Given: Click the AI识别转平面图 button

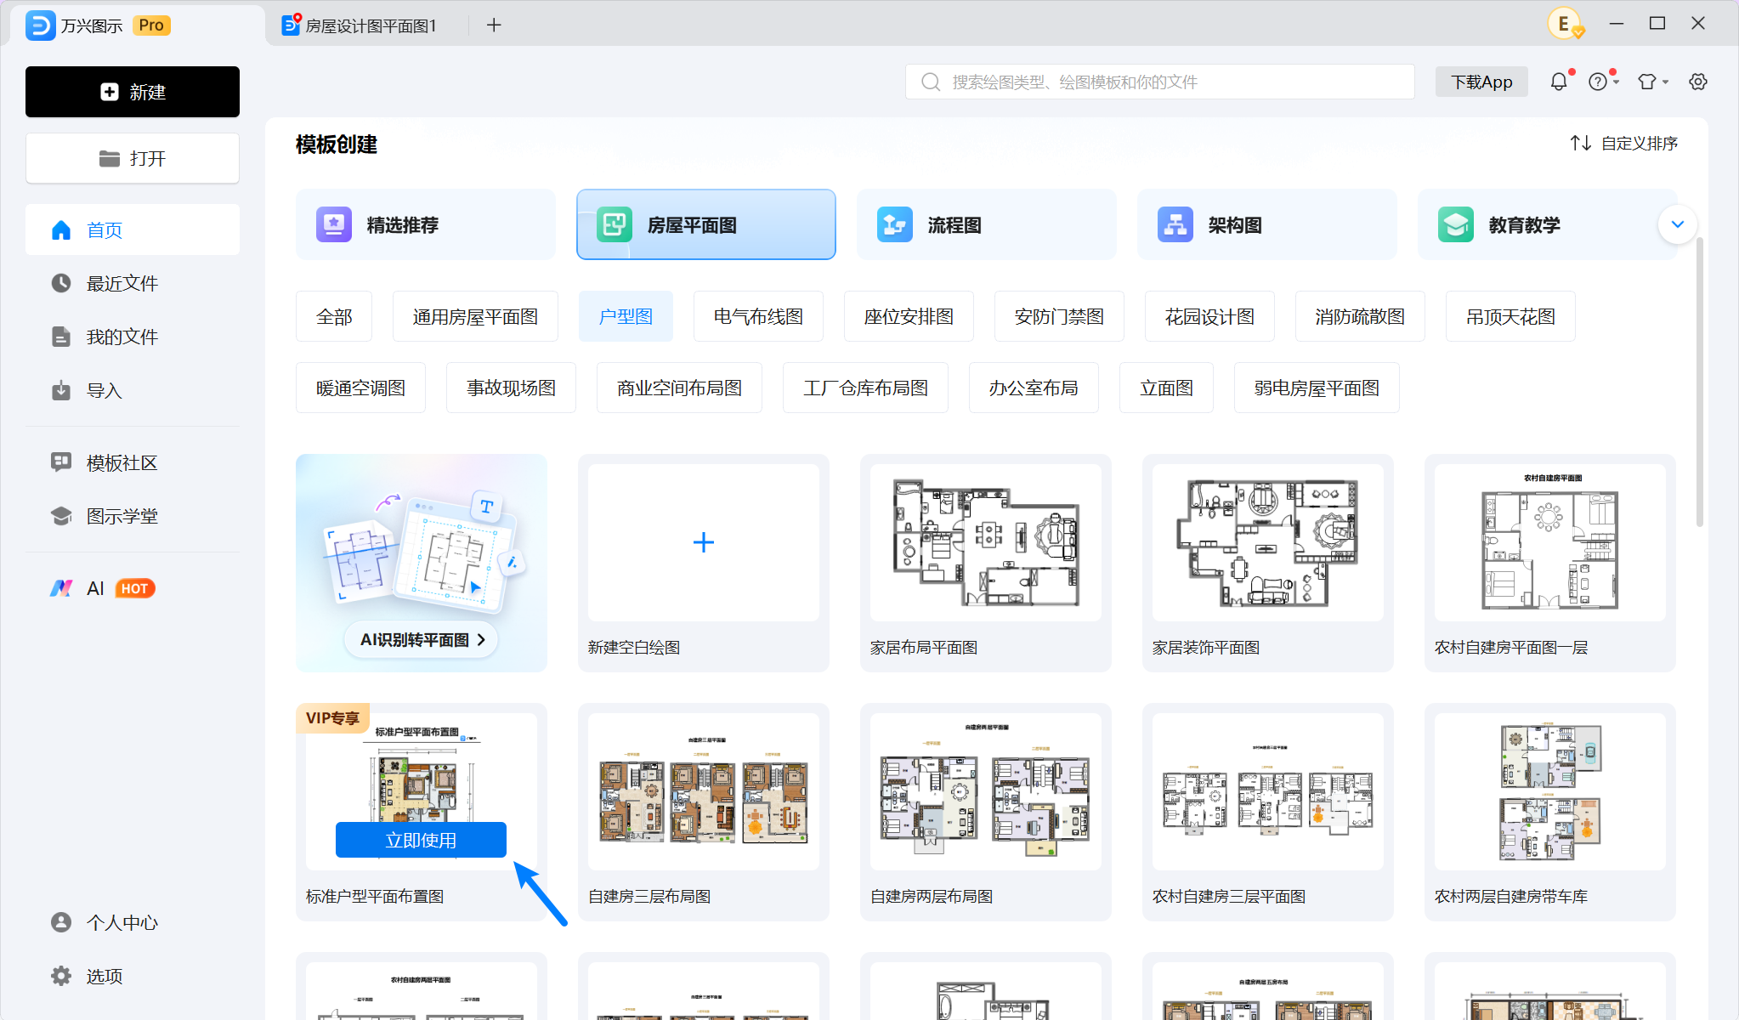Looking at the screenshot, I should [422, 639].
